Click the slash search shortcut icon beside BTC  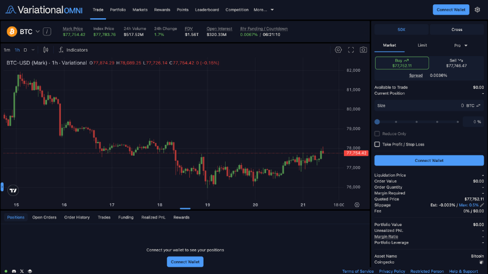coord(47,32)
